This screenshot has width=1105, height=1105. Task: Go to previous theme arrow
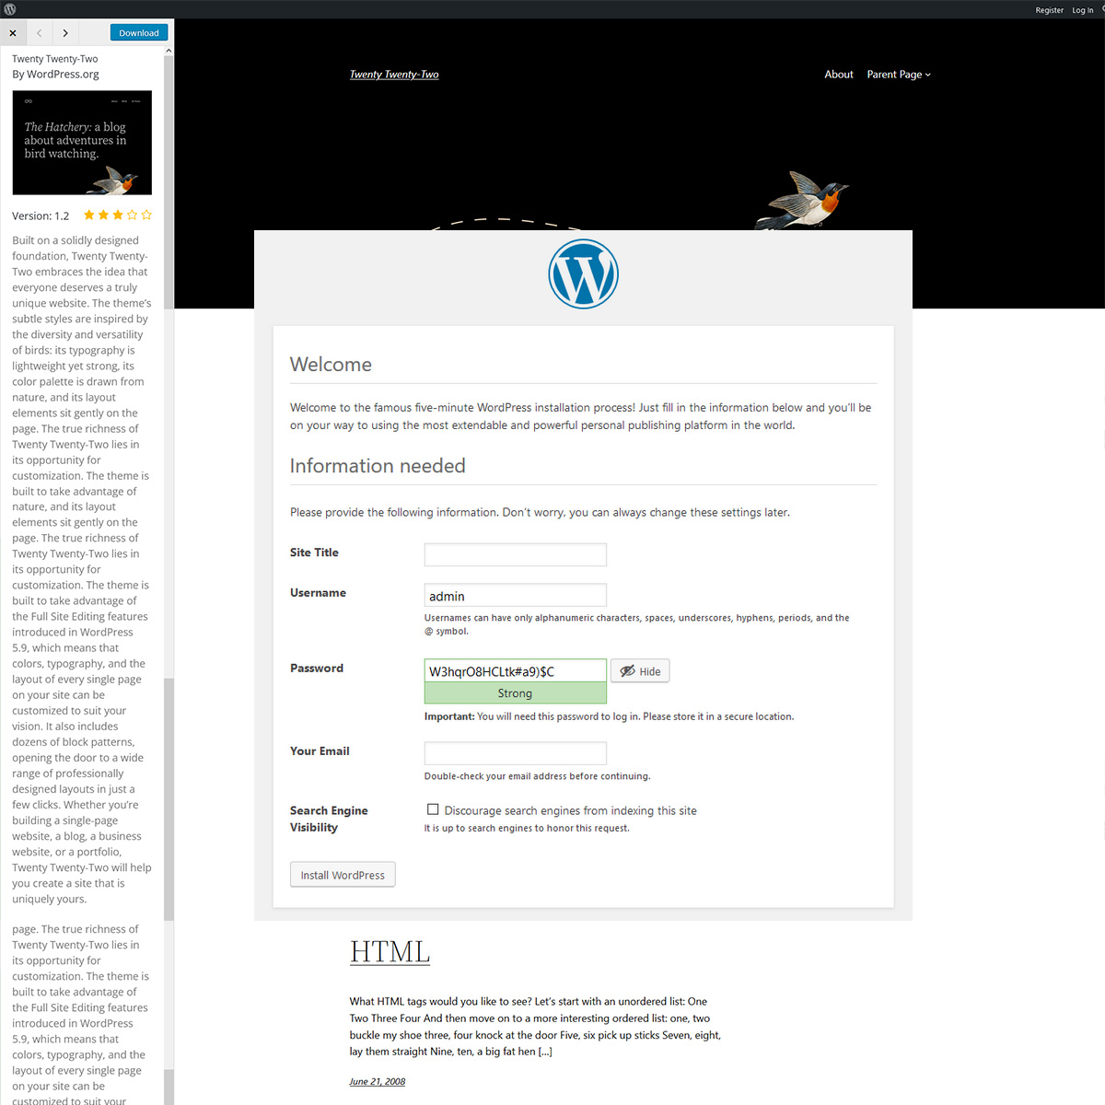click(x=40, y=33)
